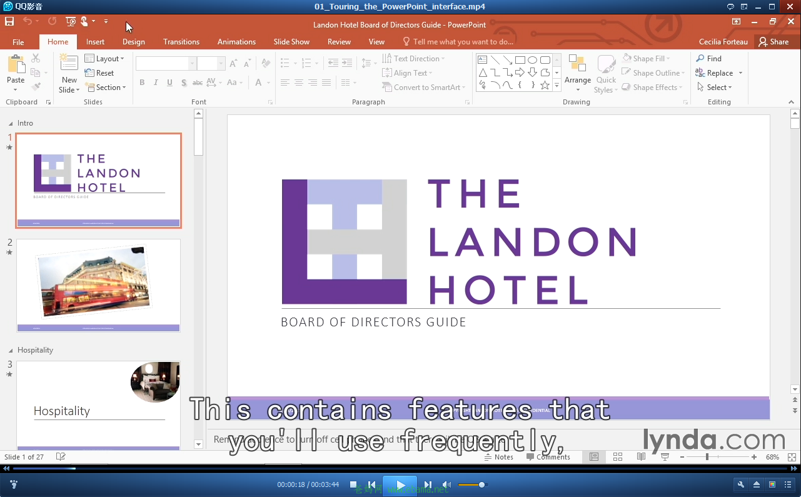Toggle Italic formatting
This screenshot has height=497, width=801.
156,83
